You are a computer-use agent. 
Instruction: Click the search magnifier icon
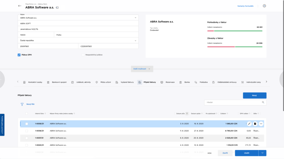[x=263, y=102]
